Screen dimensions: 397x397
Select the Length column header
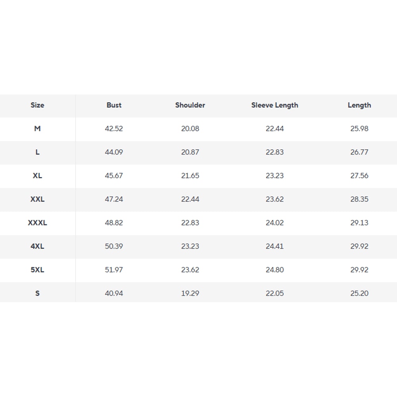tap(359, 105)
